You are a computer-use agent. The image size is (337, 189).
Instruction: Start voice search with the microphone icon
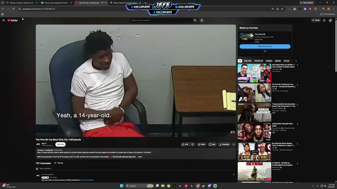tap(202, 20)
